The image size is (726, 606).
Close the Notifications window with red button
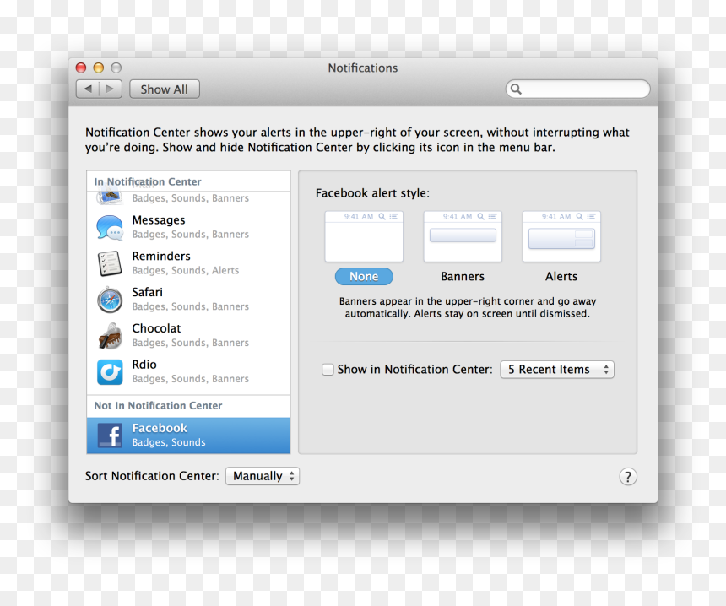tap(81, 68)
